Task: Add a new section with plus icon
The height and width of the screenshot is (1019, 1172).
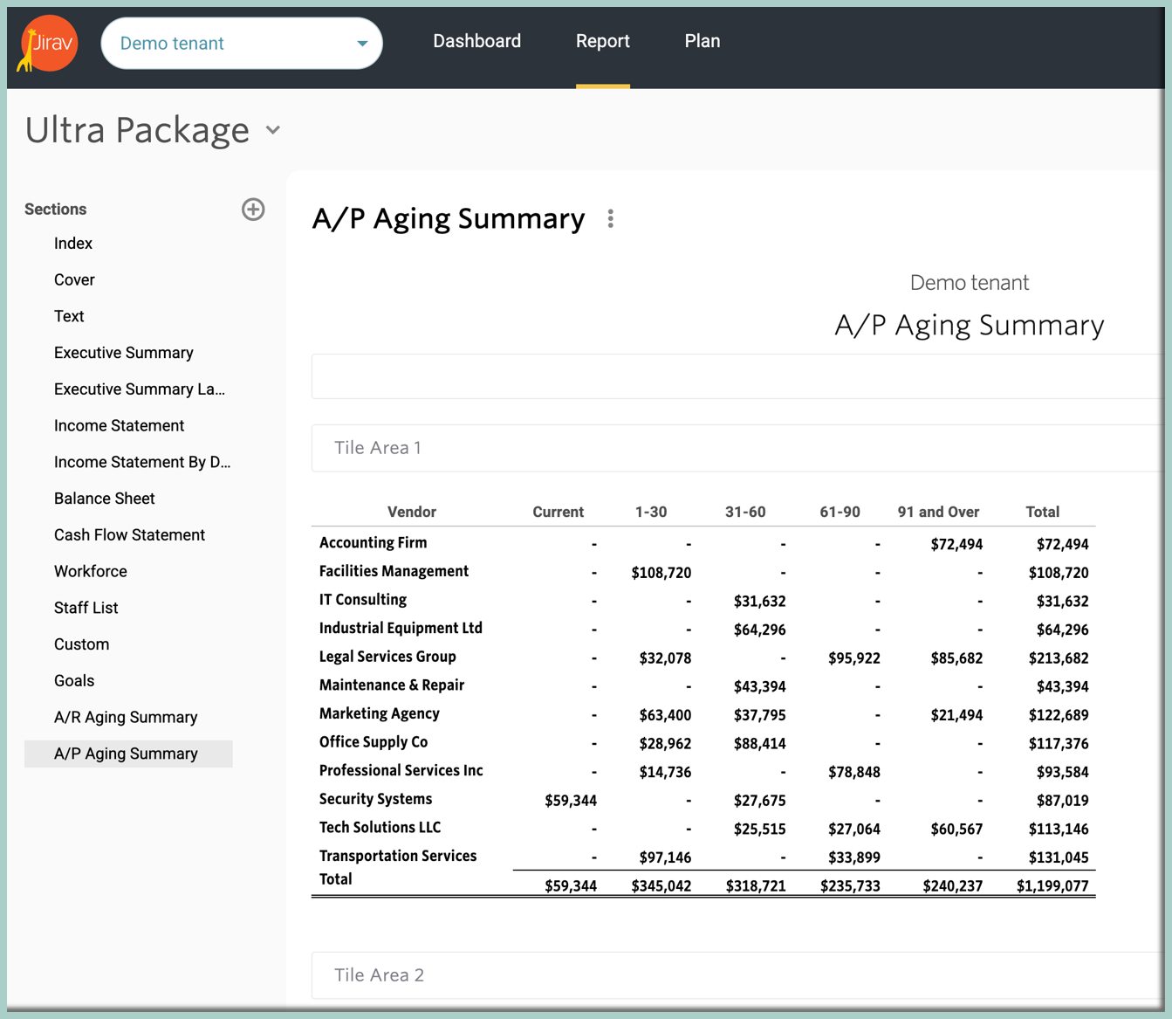Action: (x=253, y=210)
